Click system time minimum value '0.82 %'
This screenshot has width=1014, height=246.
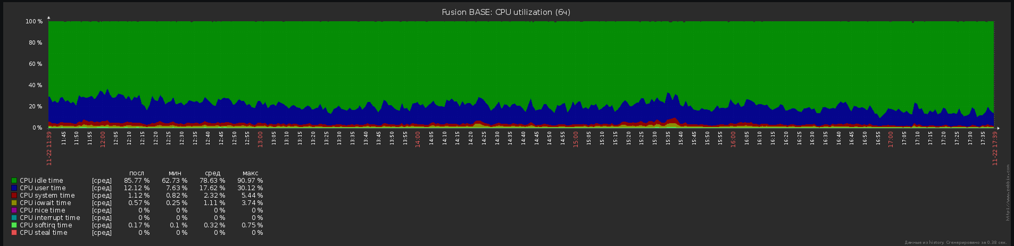[177, 196]
